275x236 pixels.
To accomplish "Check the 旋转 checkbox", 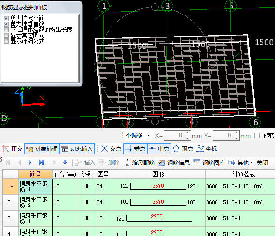I will [257, 135].
